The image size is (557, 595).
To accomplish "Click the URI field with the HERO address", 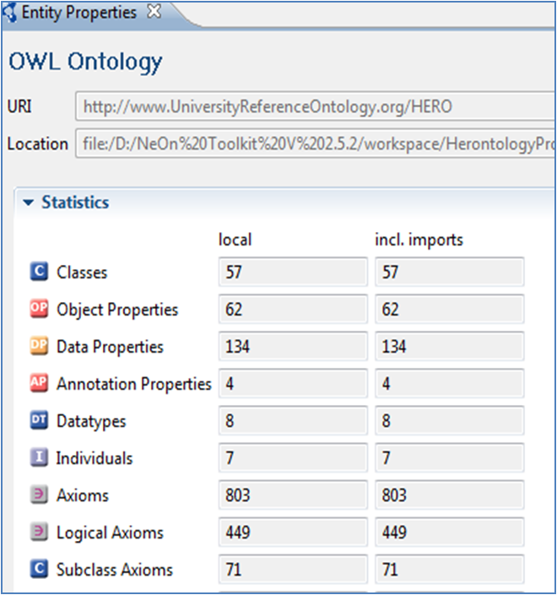I will pos(315,106).
